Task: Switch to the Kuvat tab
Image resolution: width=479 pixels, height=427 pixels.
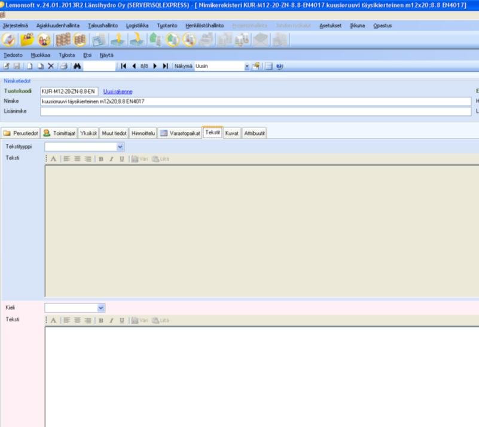Action: click(x=231, y=133)
